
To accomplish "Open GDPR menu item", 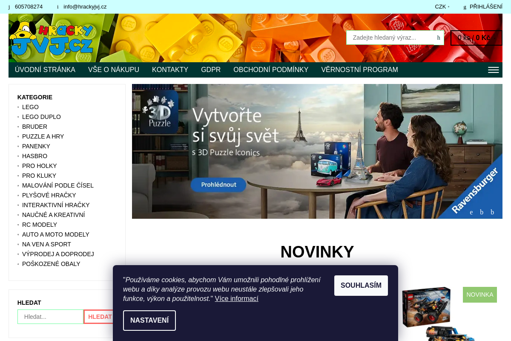I will [211, 70].
